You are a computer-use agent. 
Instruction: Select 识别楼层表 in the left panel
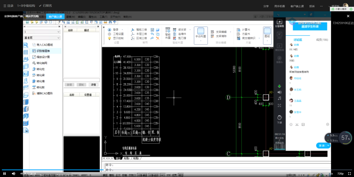click(43, 51)
